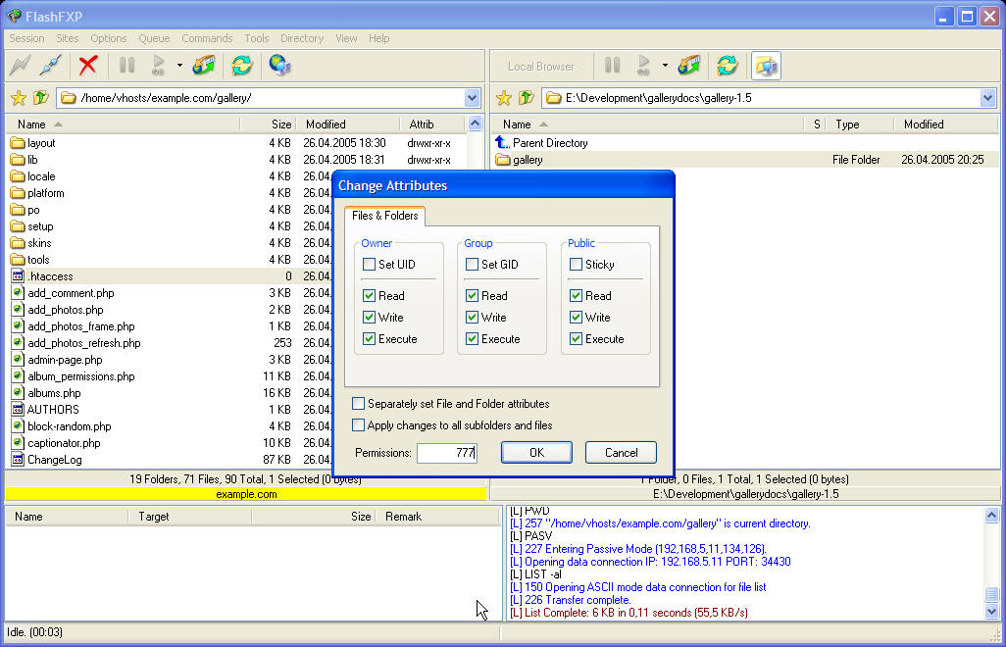Click the right pane transfer files icon
This screenshot has width=1006, height=647.
[x=689, y=65]
